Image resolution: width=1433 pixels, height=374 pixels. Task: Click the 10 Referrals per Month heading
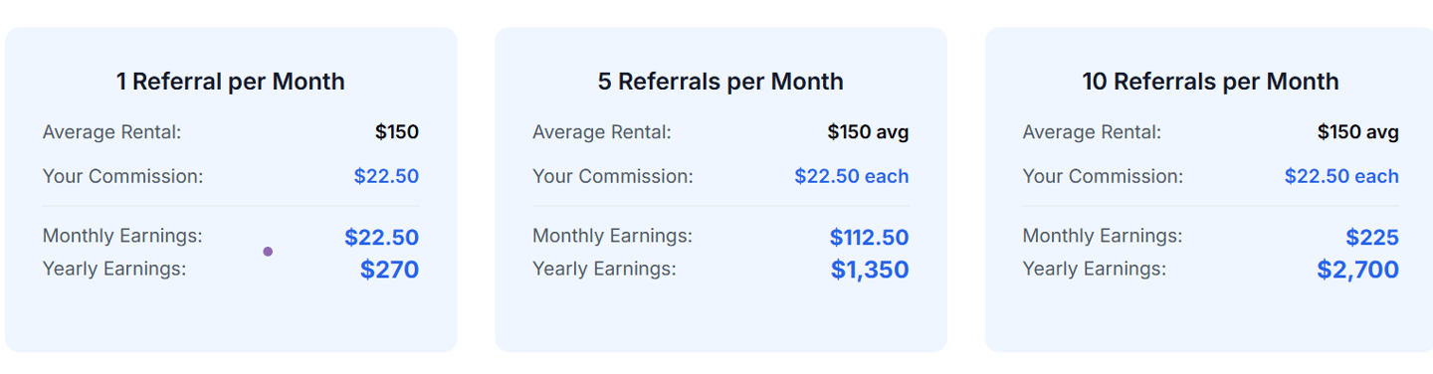(1211, 82)
